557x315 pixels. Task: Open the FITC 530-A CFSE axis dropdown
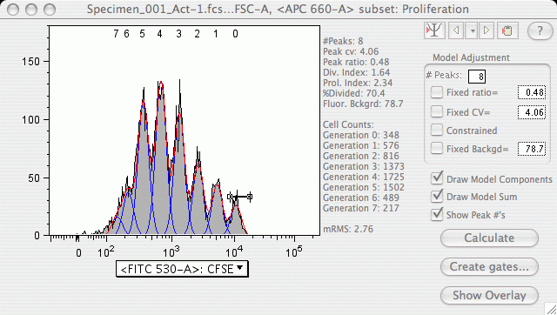tap(182, 269)
